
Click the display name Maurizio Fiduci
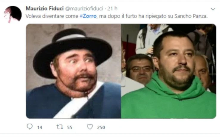pyautogui.click(x=45, y=9)
